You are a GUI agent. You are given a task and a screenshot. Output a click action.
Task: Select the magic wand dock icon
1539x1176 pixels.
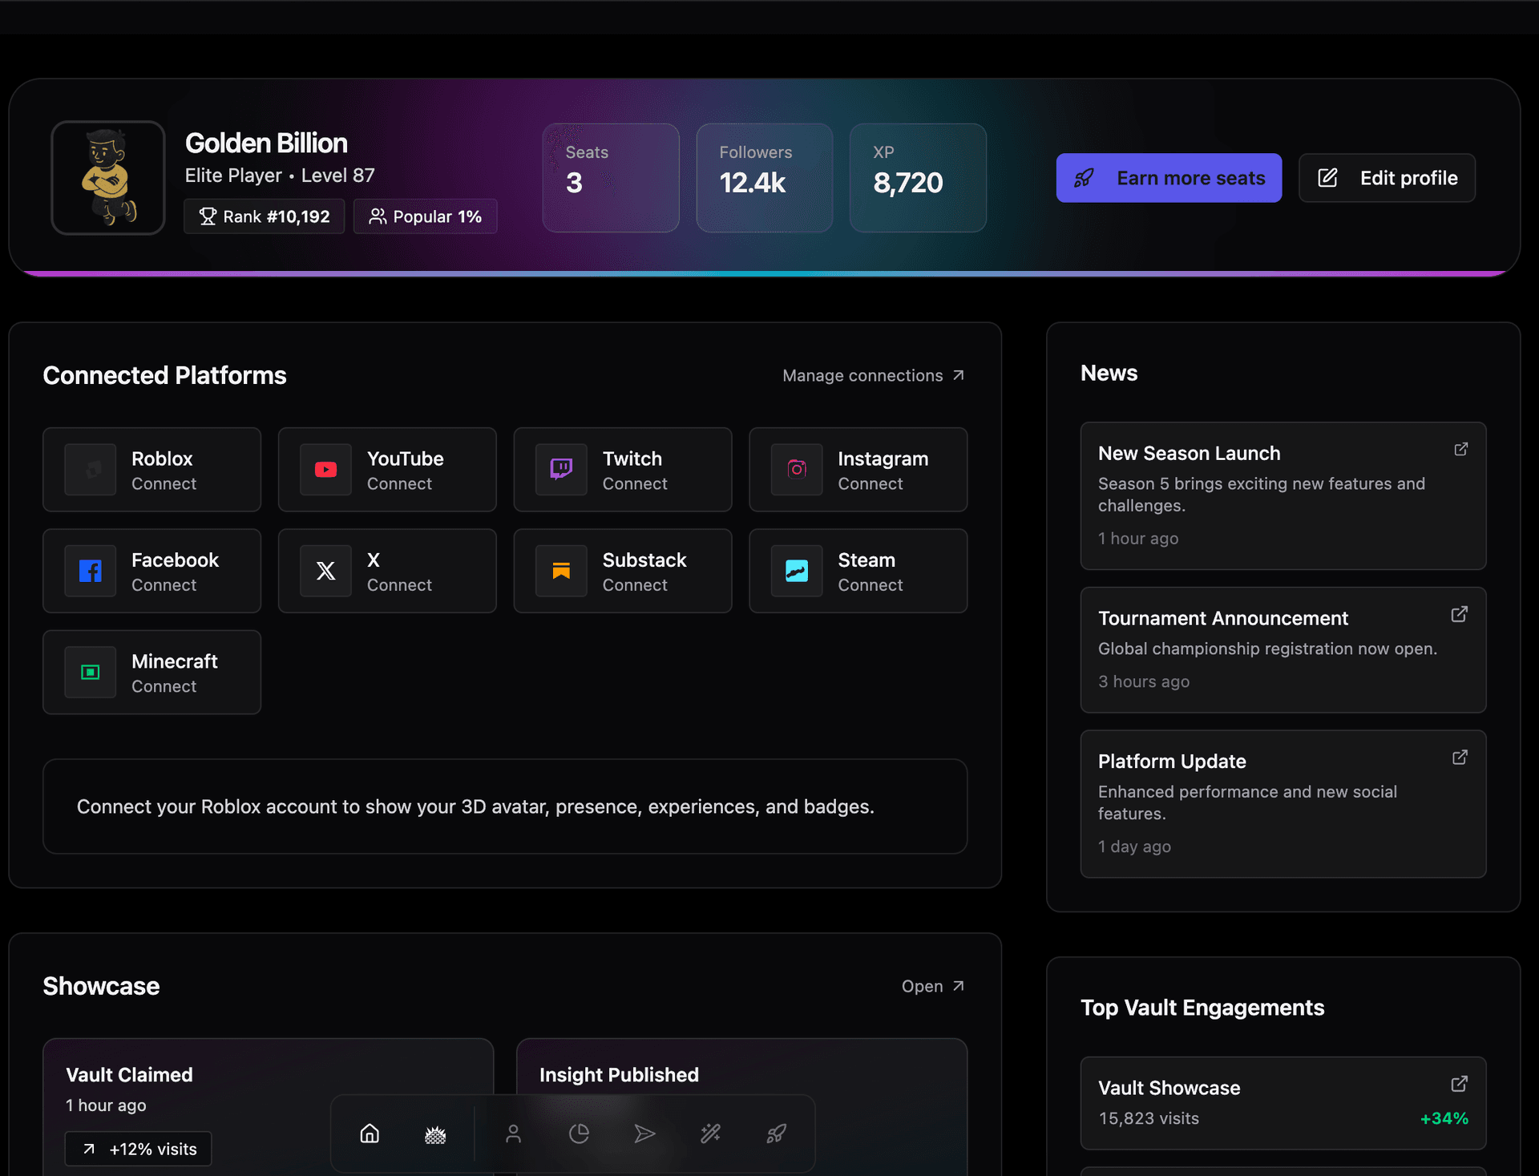pyautogui.click(x=710, y=1134)
